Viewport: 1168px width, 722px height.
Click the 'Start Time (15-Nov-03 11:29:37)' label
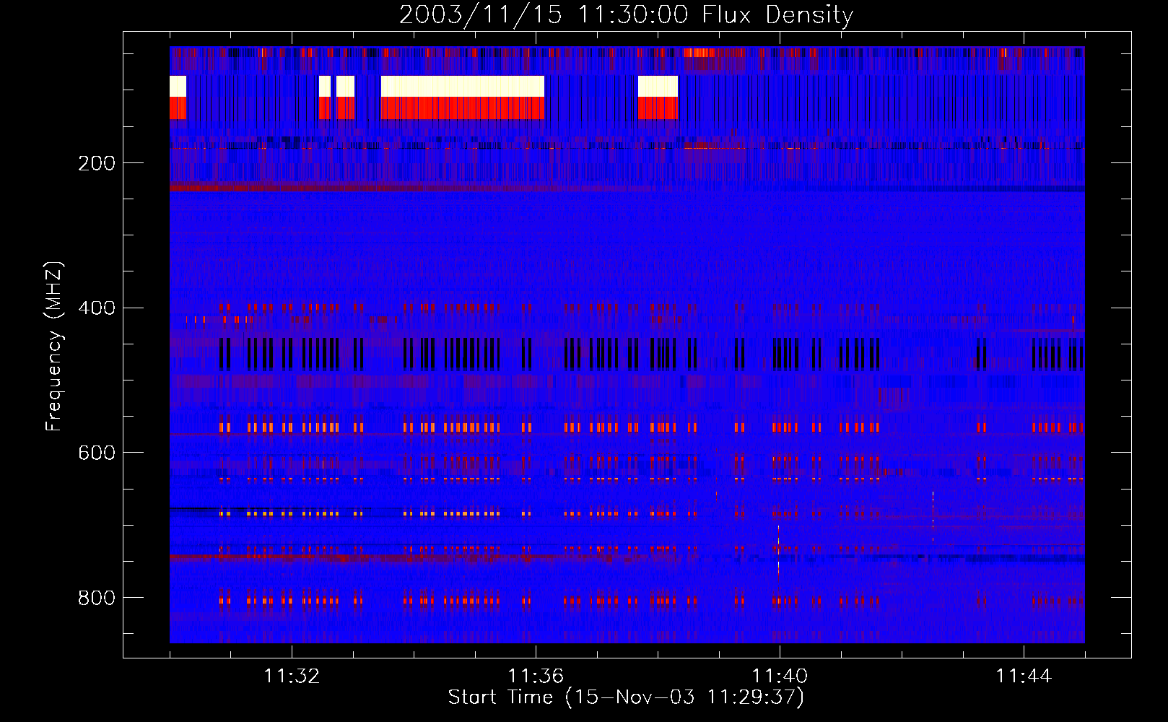click(626, 697)
